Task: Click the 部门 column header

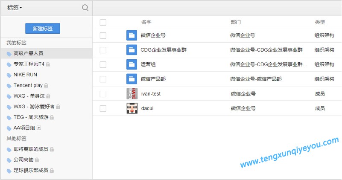Action: 236,22
